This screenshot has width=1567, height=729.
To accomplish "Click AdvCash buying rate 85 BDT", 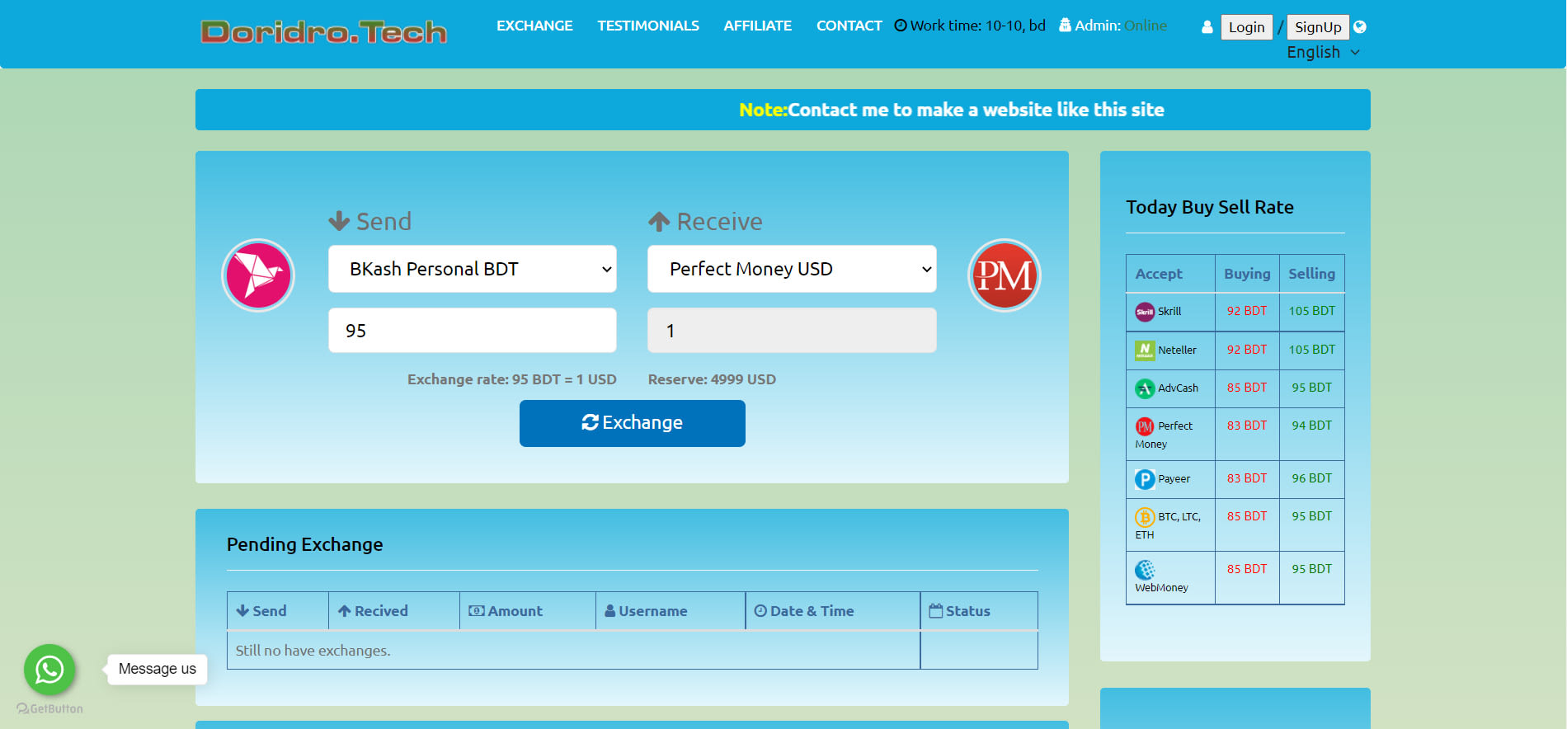I will (1246, 388).
